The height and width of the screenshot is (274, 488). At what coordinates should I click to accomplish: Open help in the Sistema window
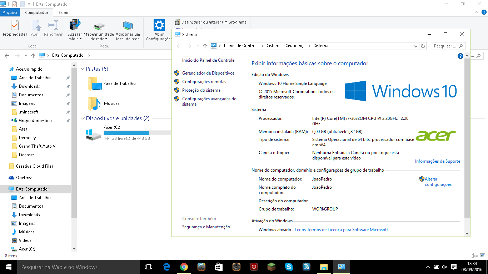(460, 56)
